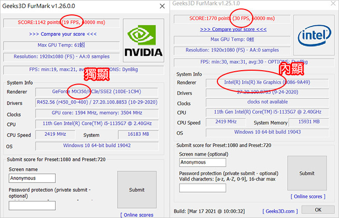Click 27.20.100.8783 drivers field
This screenshot has width=339, height=218.
pos(267,93)
